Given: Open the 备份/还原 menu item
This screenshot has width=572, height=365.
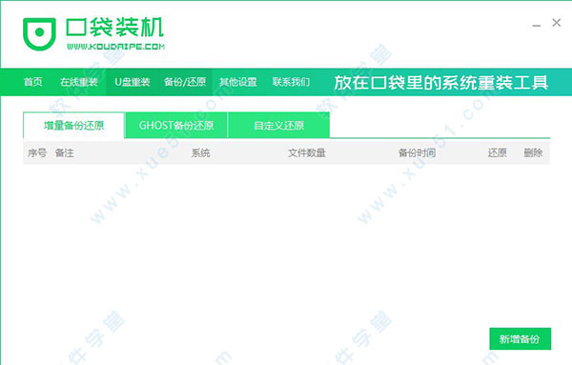Looking at the screenshot, I should 185,82.
